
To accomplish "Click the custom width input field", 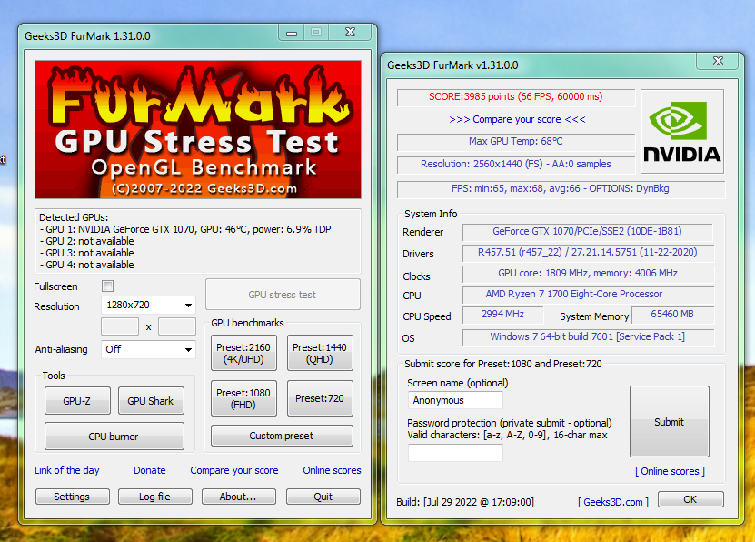I will [120, 326].
